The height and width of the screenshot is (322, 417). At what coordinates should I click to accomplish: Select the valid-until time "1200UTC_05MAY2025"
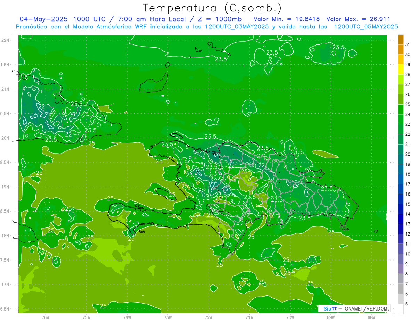pos(366,26)
